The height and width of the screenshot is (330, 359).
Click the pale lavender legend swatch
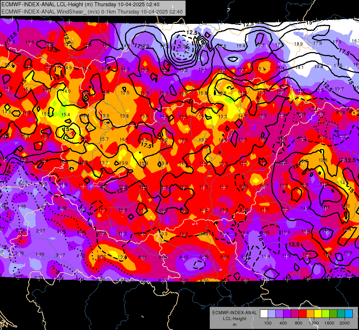click(272, 313)
